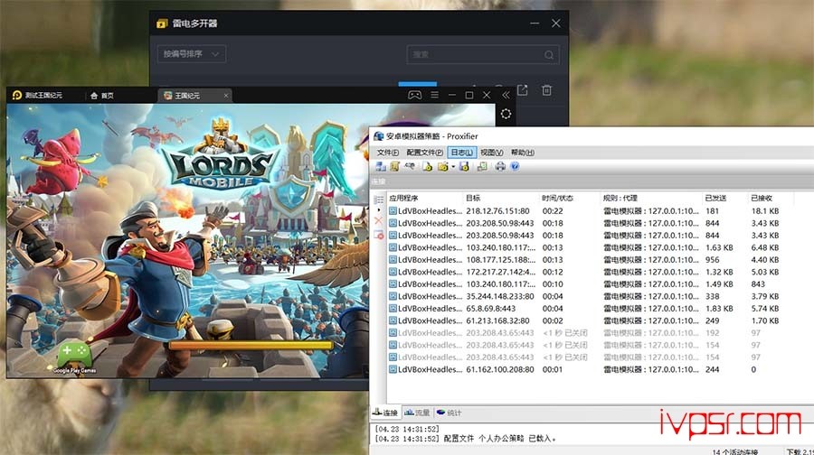The image size is (814, 455).
Task: Open the 文件(F) menu in Proxifier
Action: 387,153
